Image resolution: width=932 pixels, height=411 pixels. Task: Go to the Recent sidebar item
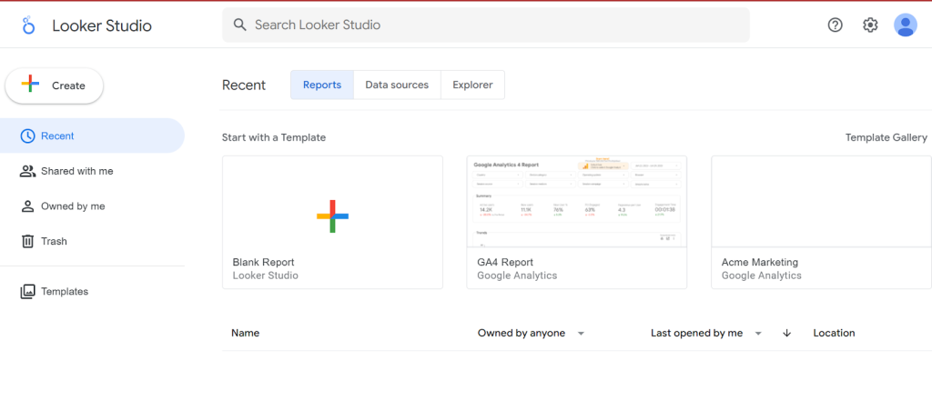tap(92, 135)
